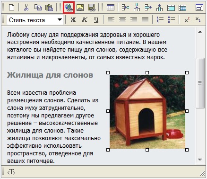Click the heading Жилища для слонов
Screen dimensions: 207x179
(50, 75)
